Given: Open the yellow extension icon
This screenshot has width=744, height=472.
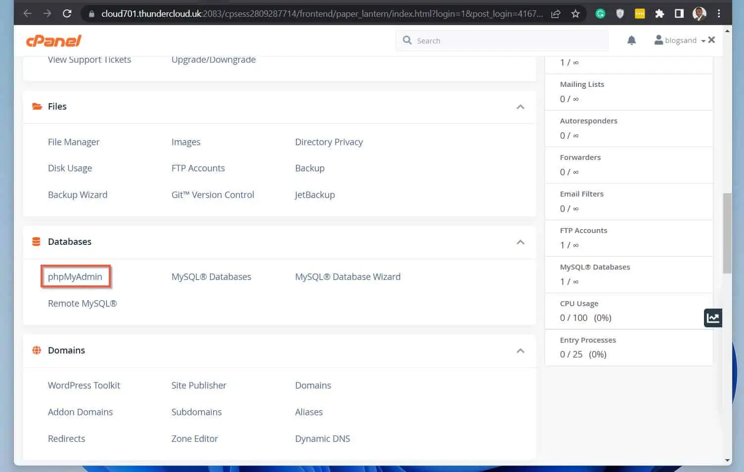Looking at the screenshot, I should click(x=640, y=14).
